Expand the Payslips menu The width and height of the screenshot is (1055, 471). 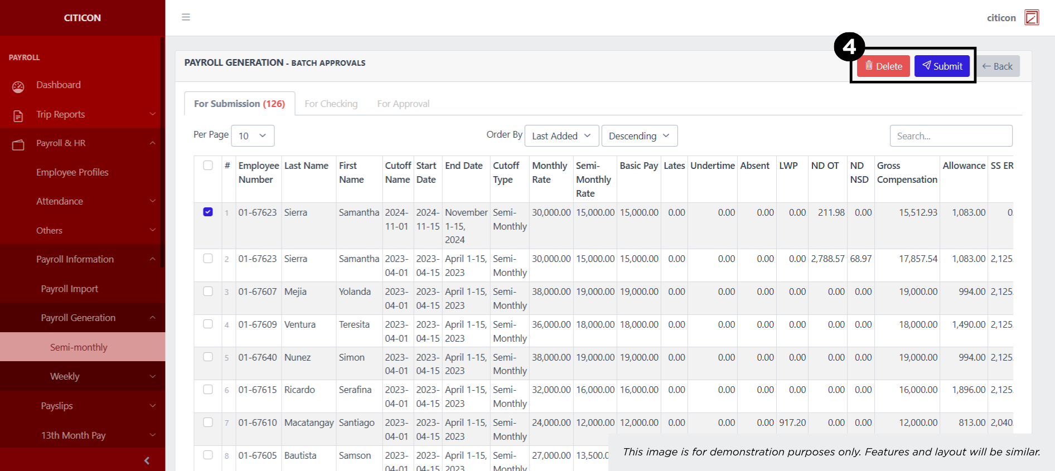click(x=153, y=405)
